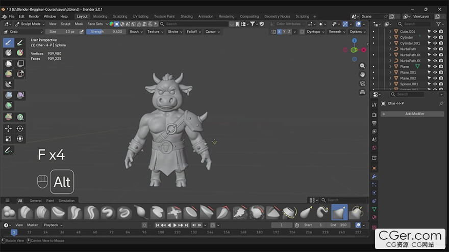Open the Render properties tab
The height and width of the screenshot is (252, 449).
(374, 115)
